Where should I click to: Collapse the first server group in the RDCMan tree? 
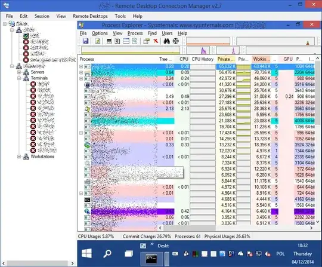click(12, 30)
